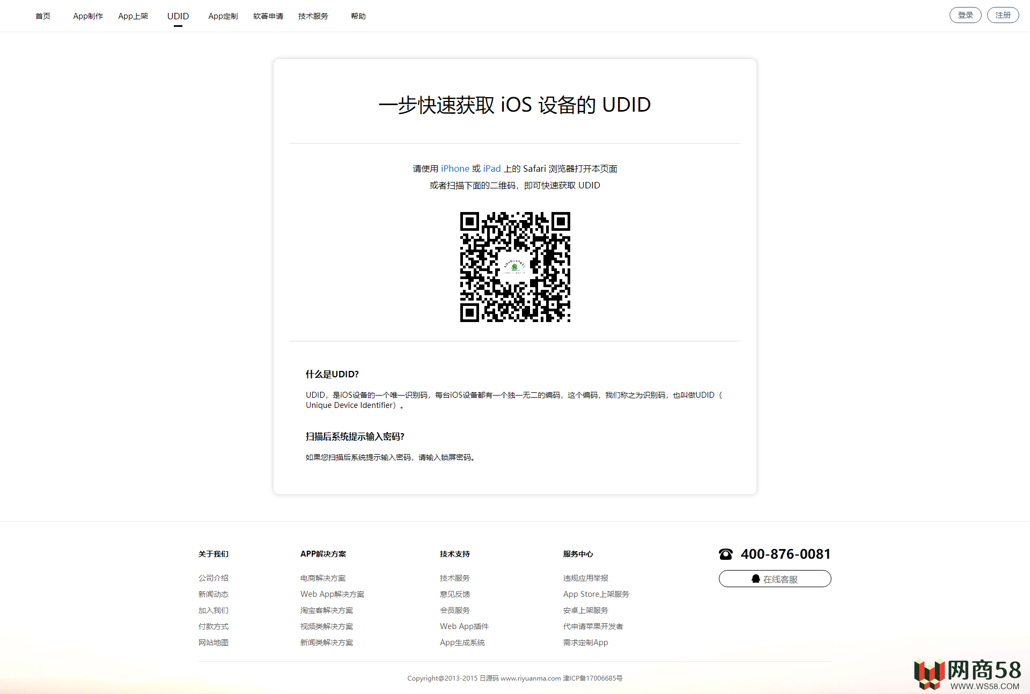This screenshot has height=694, width=1030.
Task: Click the telephone icon beside hotline number
Action: (x=726, y=554)
